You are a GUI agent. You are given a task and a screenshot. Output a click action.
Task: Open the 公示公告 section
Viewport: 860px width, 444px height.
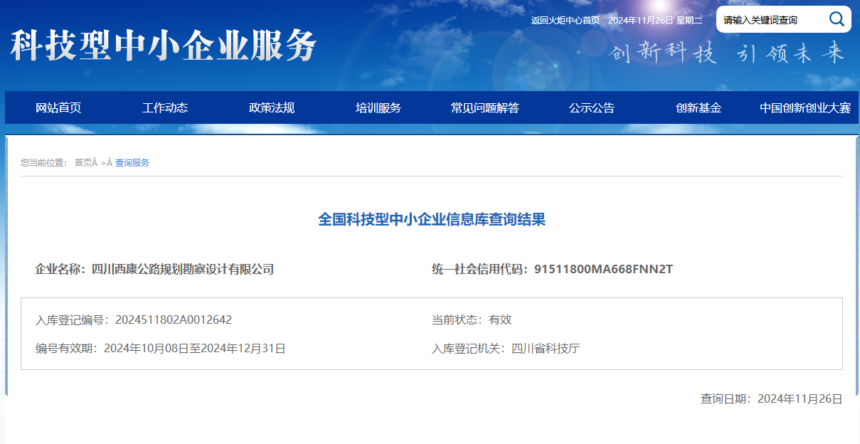(592, 108)
